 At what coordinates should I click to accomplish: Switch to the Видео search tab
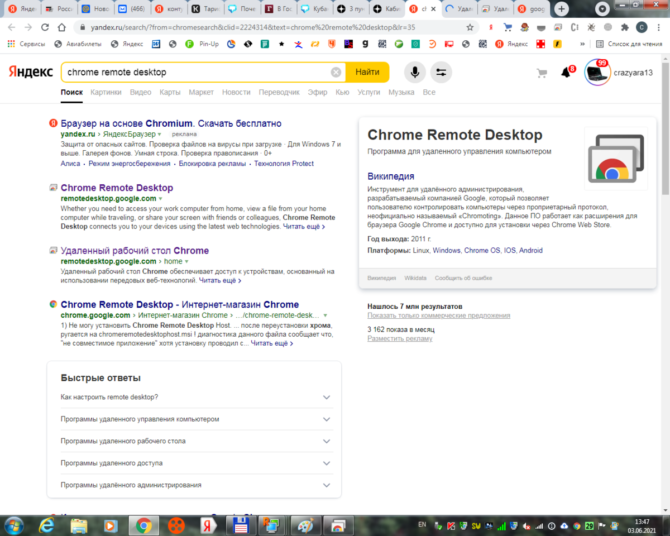tap(141, 92)
